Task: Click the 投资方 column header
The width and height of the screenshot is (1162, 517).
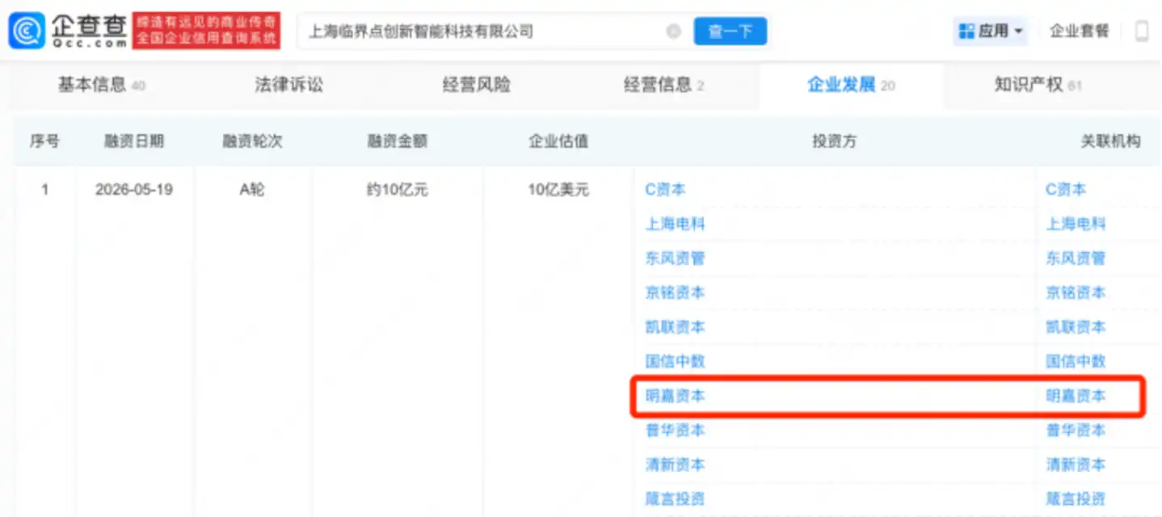Action: click(834, 141)
